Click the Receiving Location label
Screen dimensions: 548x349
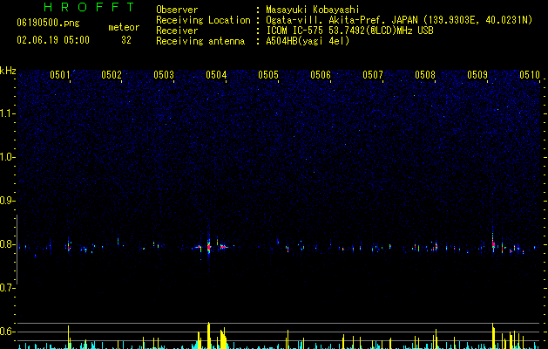tap(203, 20)
